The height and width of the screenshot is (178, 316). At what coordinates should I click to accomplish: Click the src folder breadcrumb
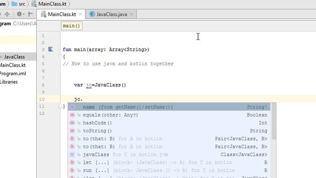click(18, 4)
